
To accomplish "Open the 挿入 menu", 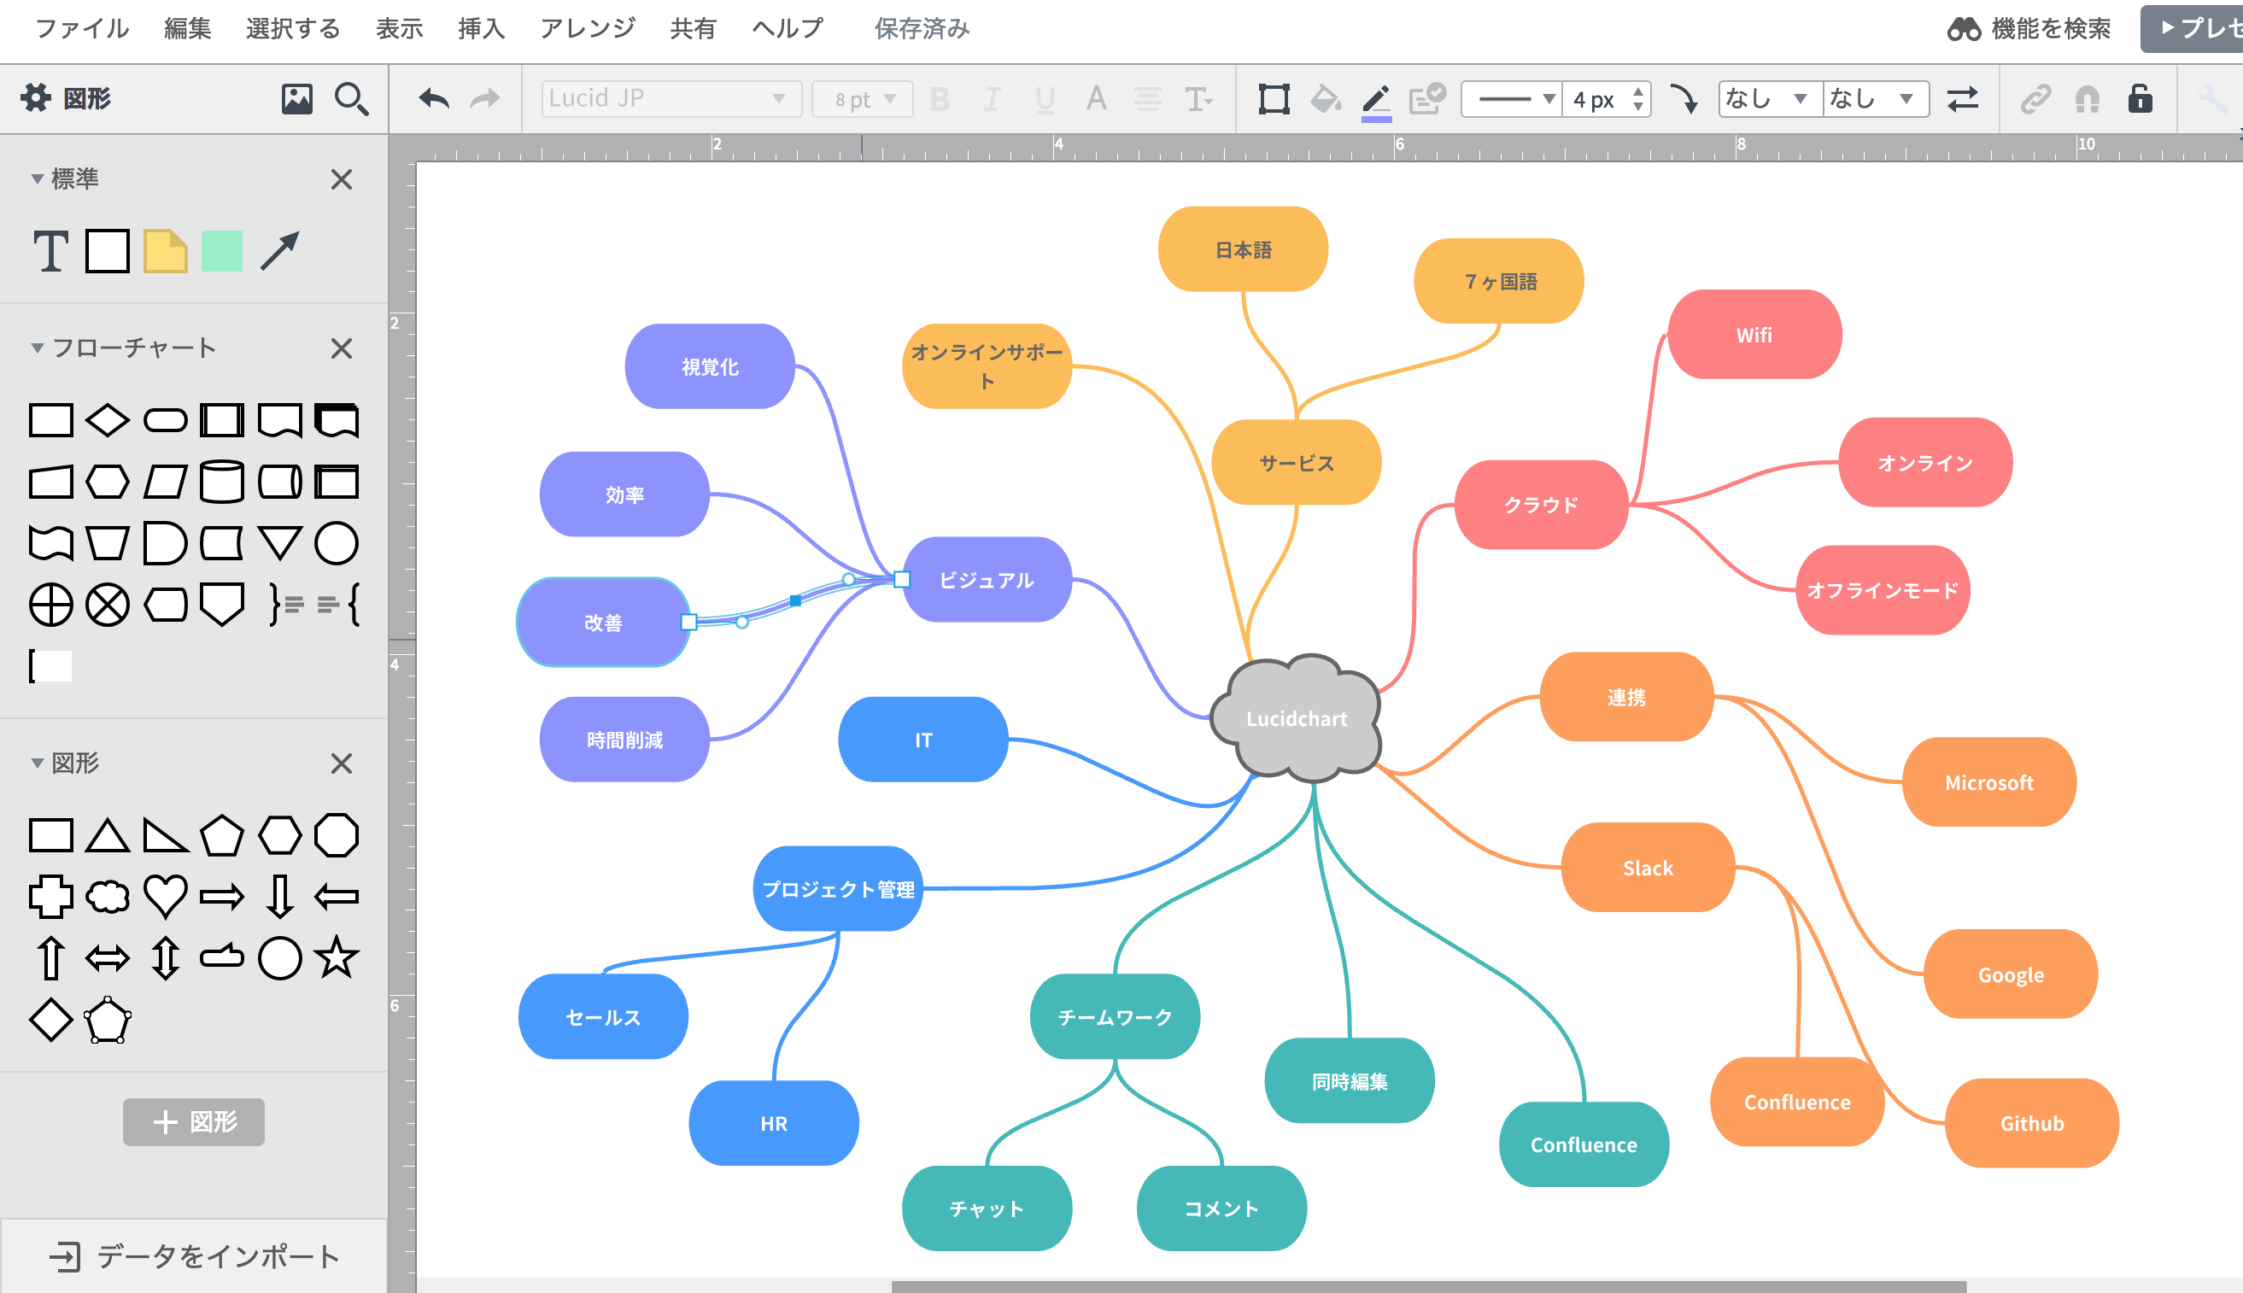I will [481, 28].
